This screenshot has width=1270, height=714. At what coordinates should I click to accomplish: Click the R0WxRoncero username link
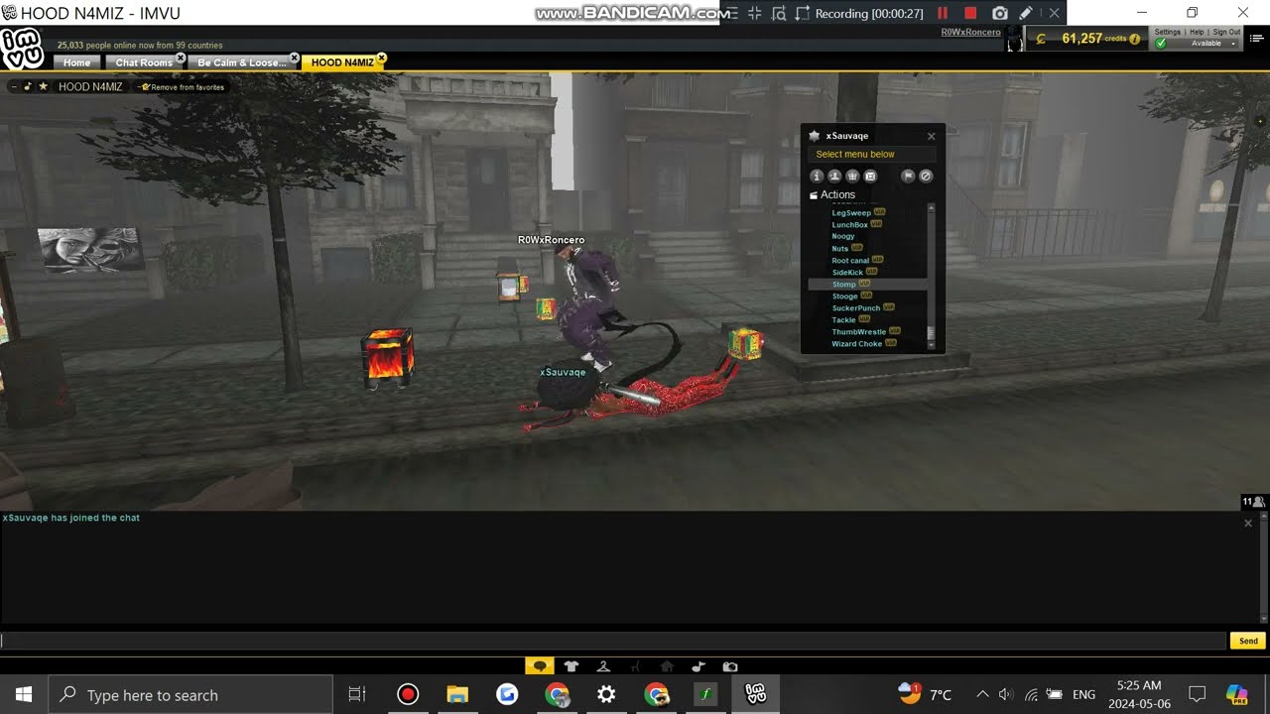[970, 33]
